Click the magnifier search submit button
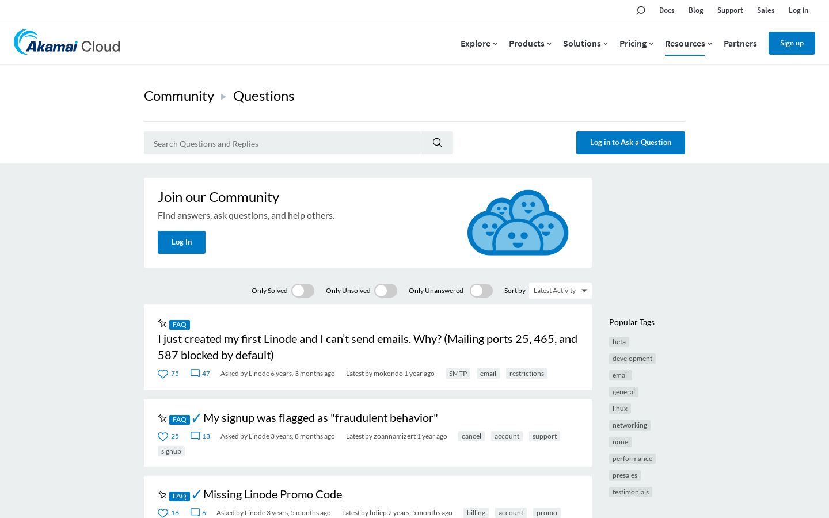The image size is (829, 518). pyautogui.click(x=437, y=143)
